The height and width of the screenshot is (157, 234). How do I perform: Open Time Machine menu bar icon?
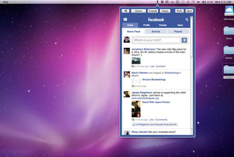[183, 2]
